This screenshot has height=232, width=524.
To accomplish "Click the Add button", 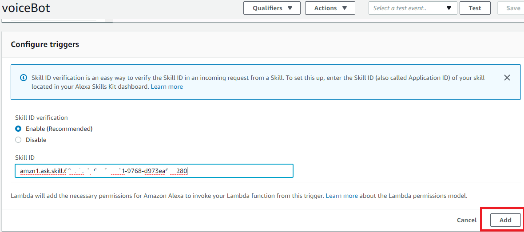I will [505, 220].
